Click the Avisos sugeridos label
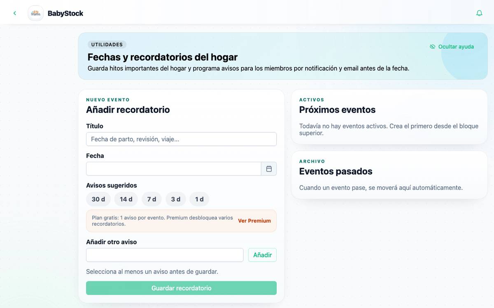The width and height of the screenshot is (494, 308). coord(112,185)
